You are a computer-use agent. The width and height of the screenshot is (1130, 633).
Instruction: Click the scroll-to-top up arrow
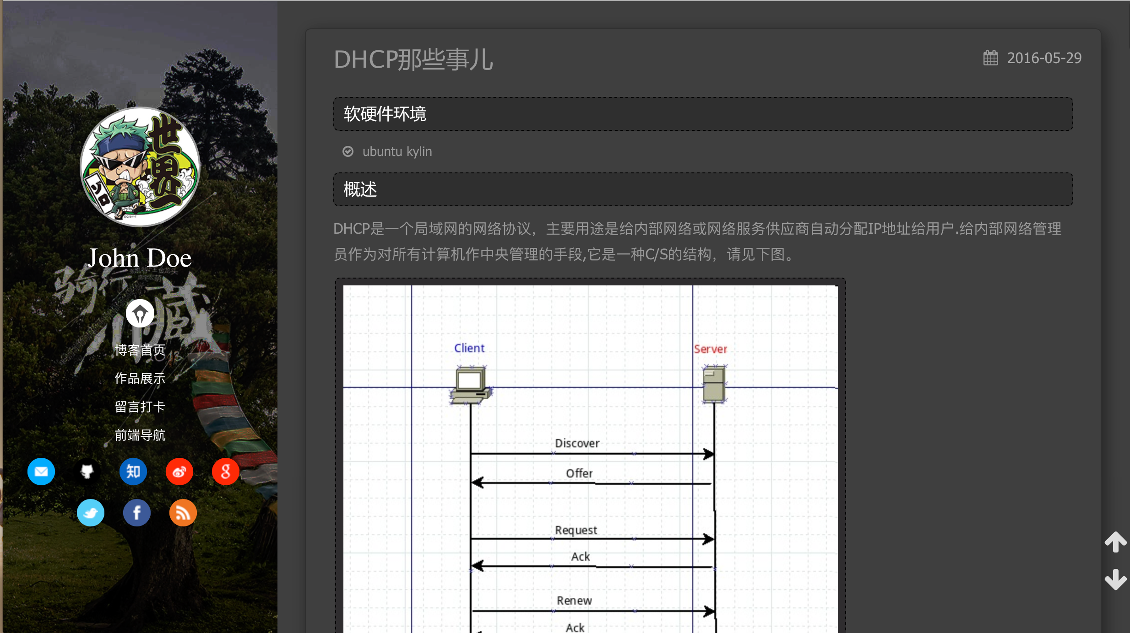[1115, 542]
